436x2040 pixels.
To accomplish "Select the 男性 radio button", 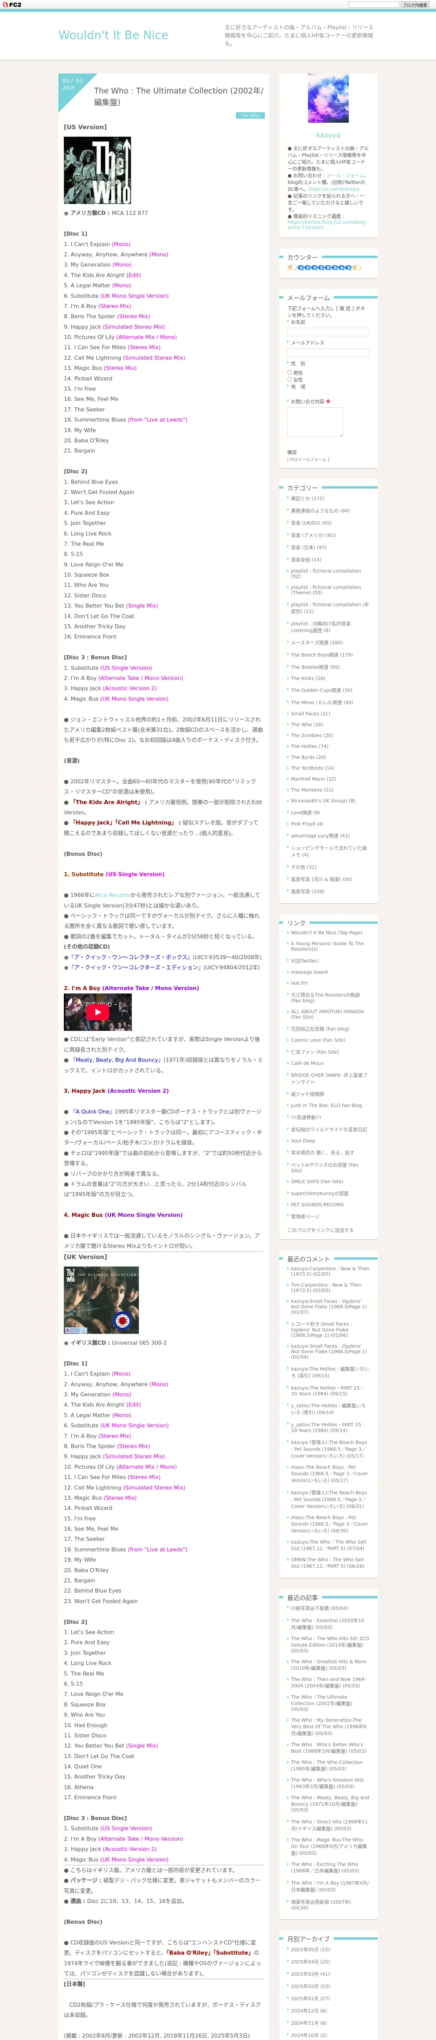I will point(290,373).
